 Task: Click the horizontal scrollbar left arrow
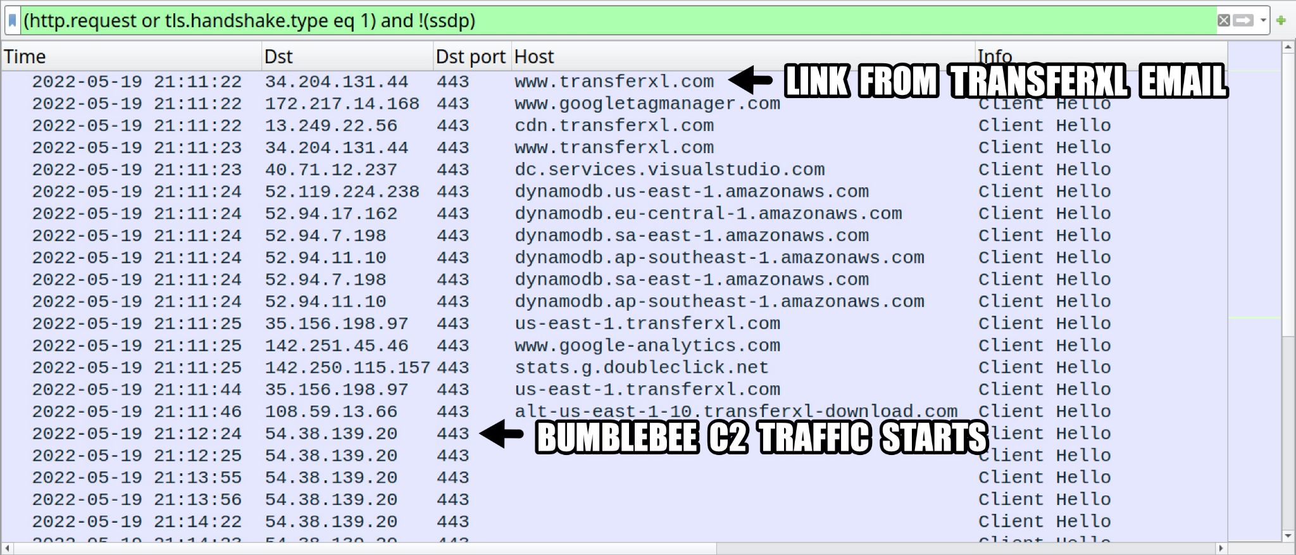click(7, 548)
